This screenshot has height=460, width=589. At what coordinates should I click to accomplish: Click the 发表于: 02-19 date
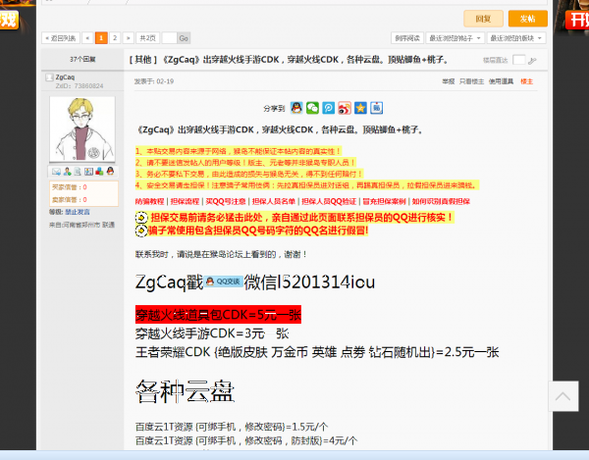[x=154, y=81]
